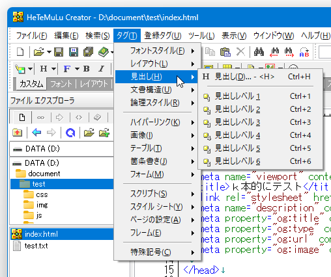This screenshot has height=277, width=331.
Task: Open the 検索(S) menu
Action: (x=98, y=36)
